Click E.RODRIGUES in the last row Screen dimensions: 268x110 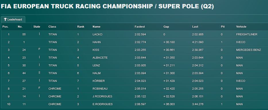[x=103, y=104]
